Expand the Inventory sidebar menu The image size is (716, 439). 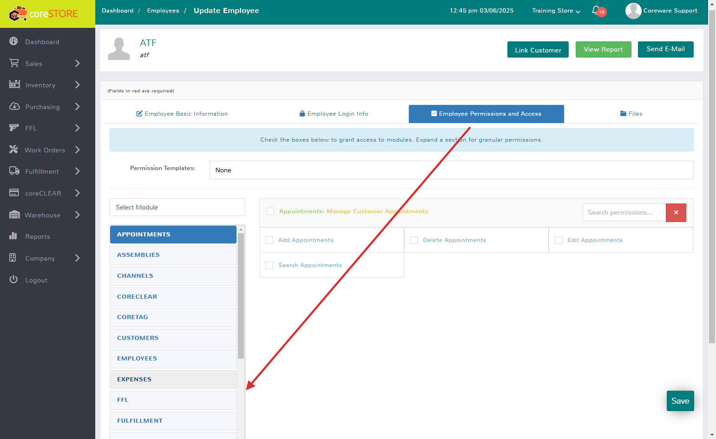click(77, 85)
